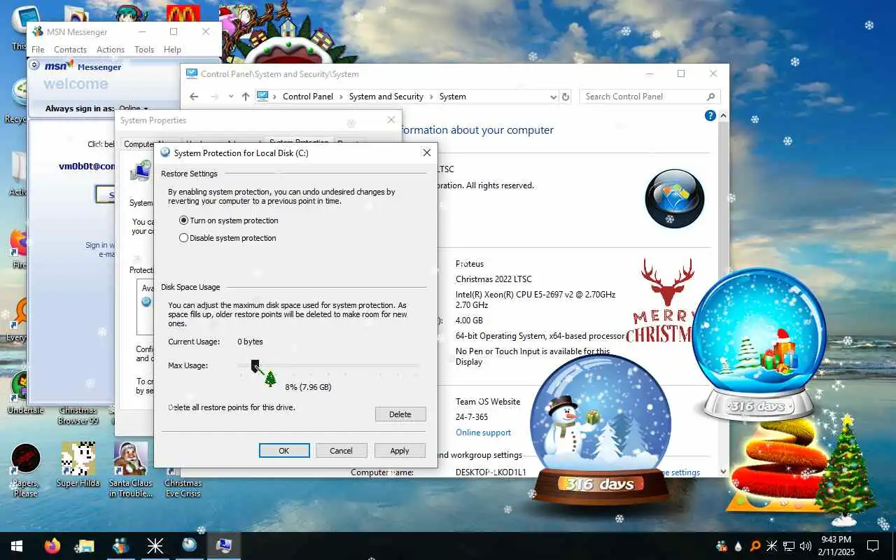Open Contacts menu in MSN Messenger
The width and height of the screenshot is (896, 560).
[x=70, y=50]
